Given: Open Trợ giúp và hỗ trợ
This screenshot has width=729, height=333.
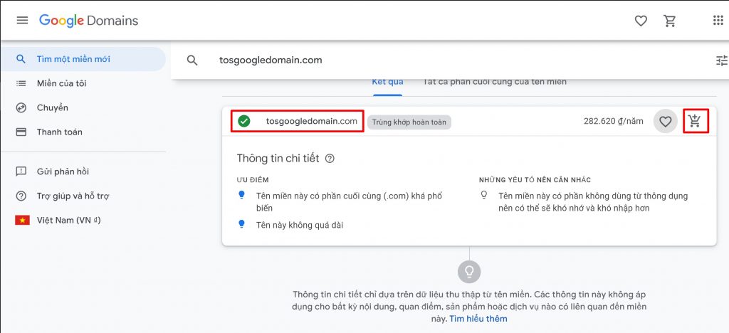Looking at the screenshot, I should (x=73, y=196).
